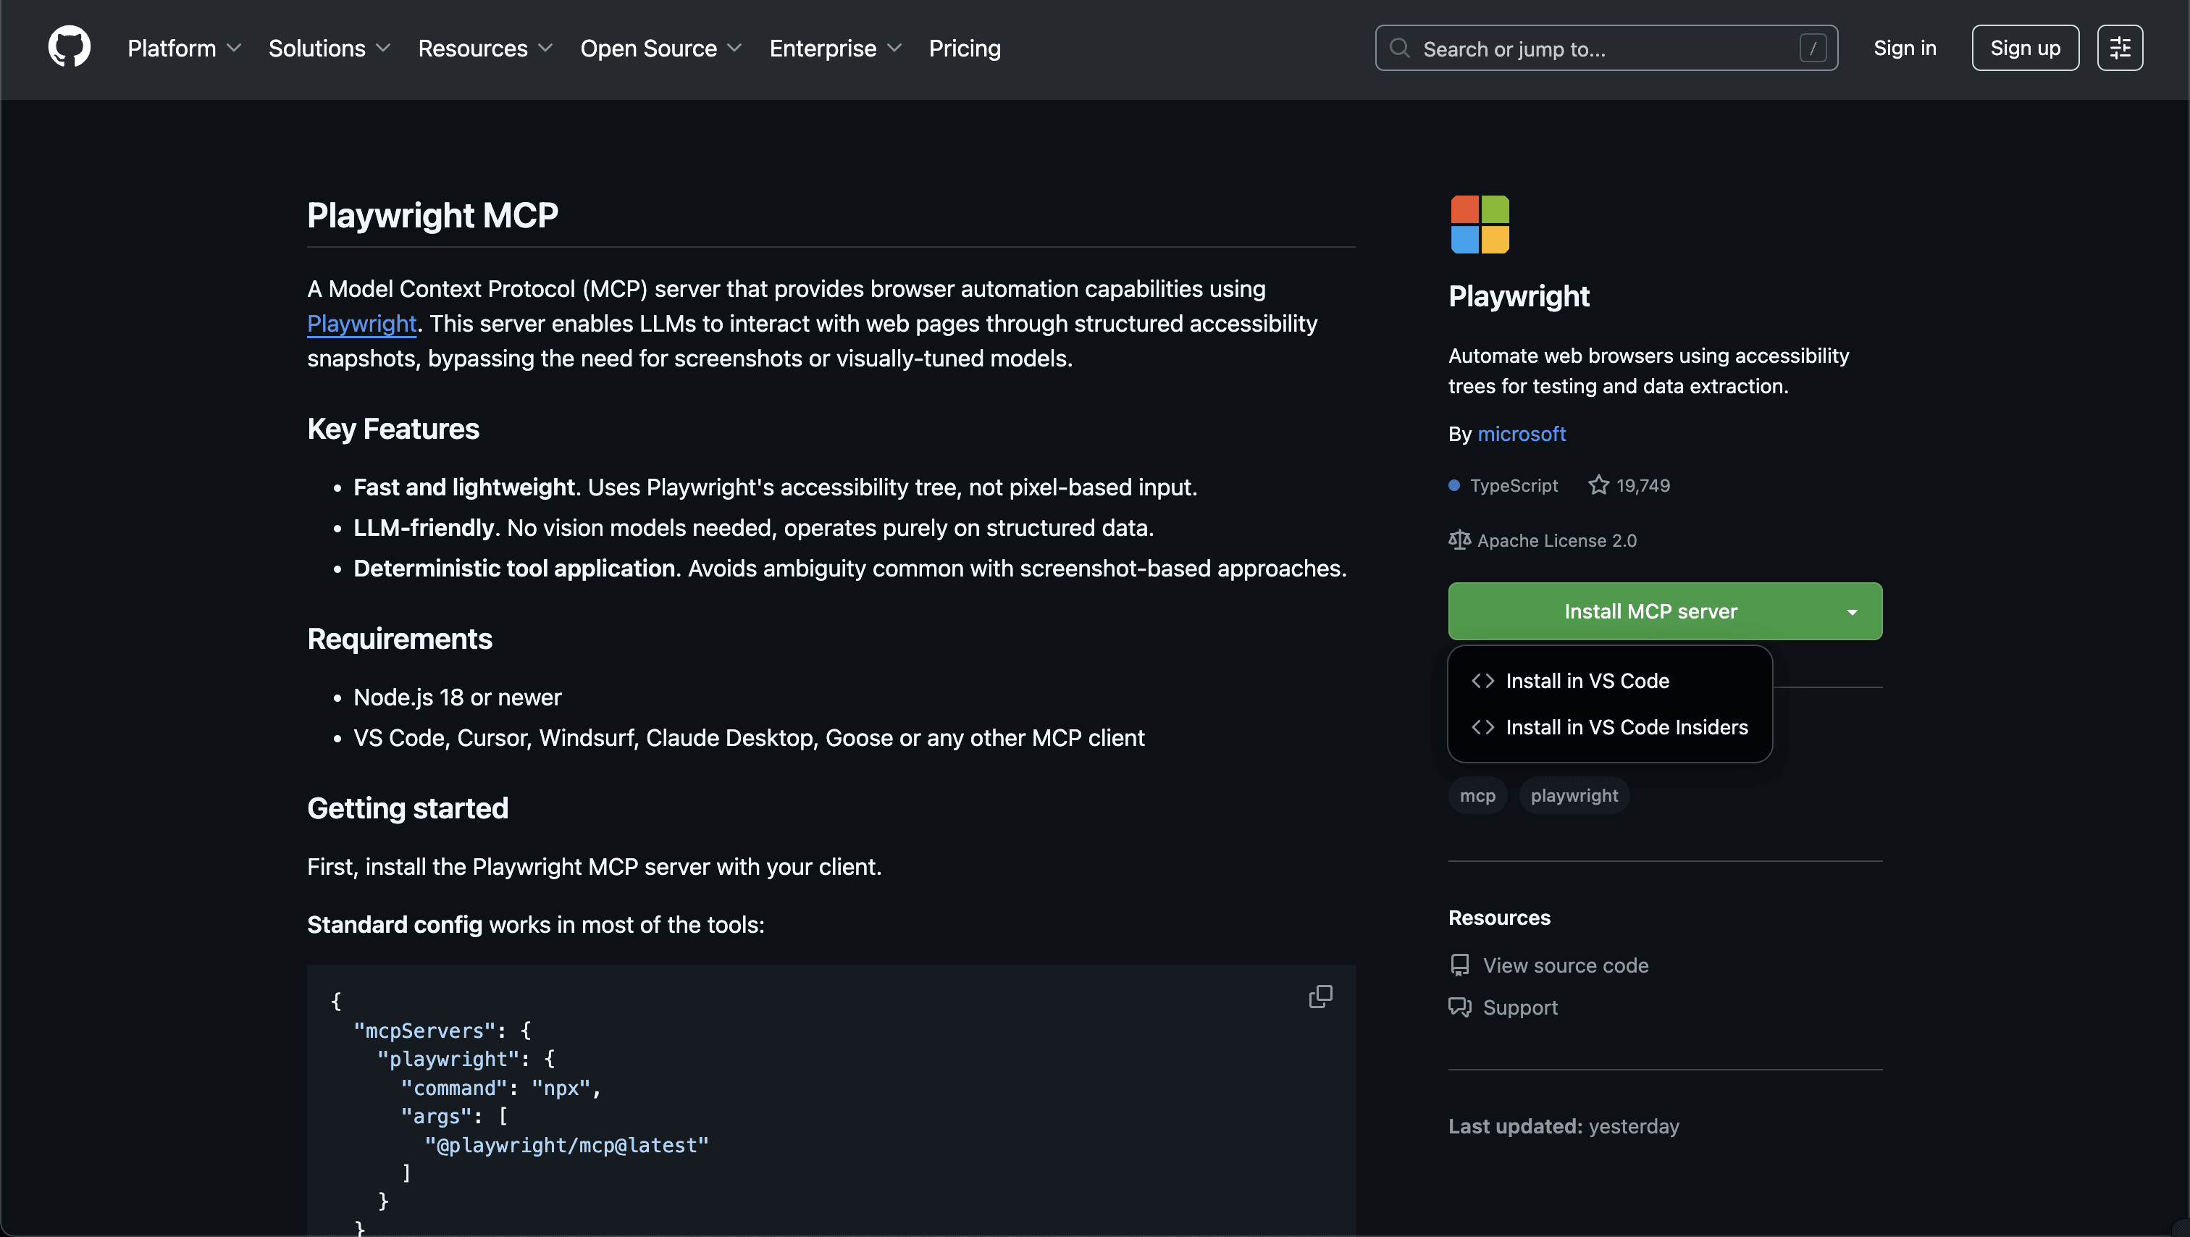Click the scales icon beside Apache License 2.0
2190x1237 pixels.
point(1459,540)
